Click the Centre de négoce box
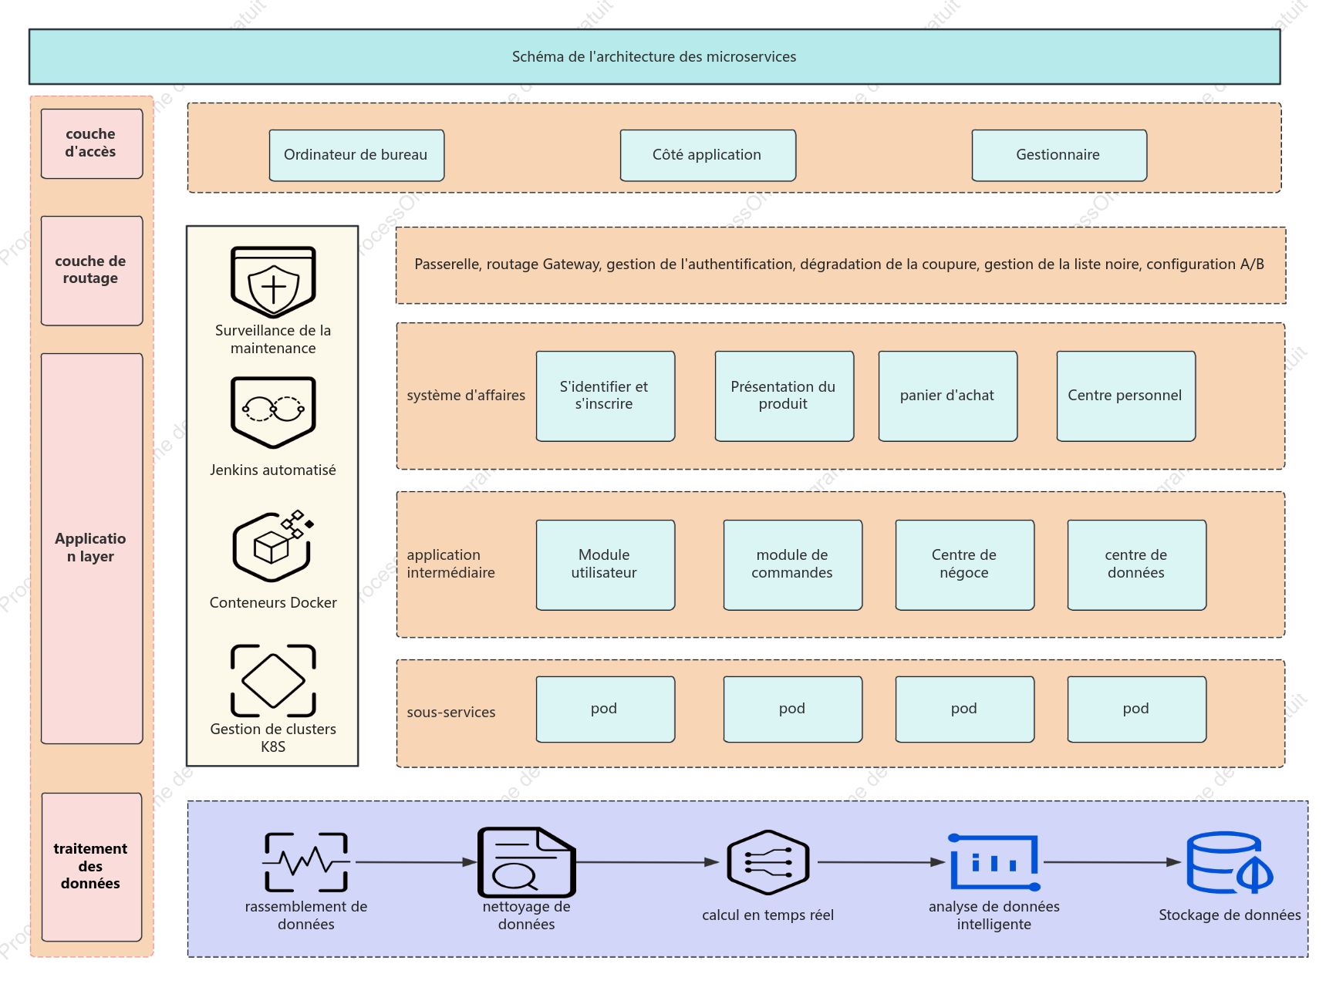This screenshot has width=1336, height=984. point(965,565)
